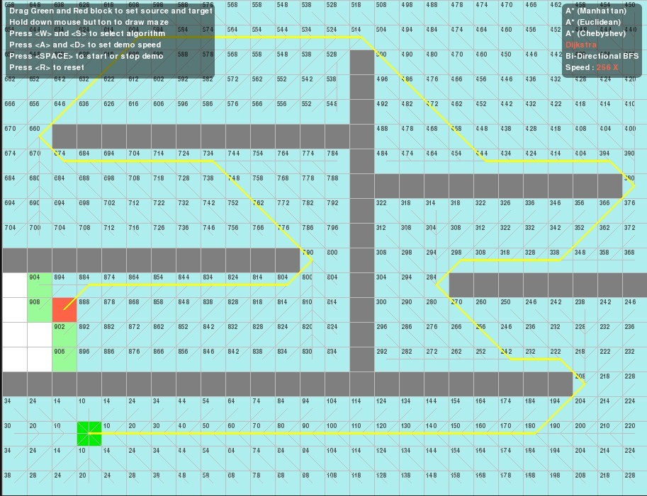Click the grid cell labeled 888
Viewport: 647px width, 496px height.
pos(89,310)
